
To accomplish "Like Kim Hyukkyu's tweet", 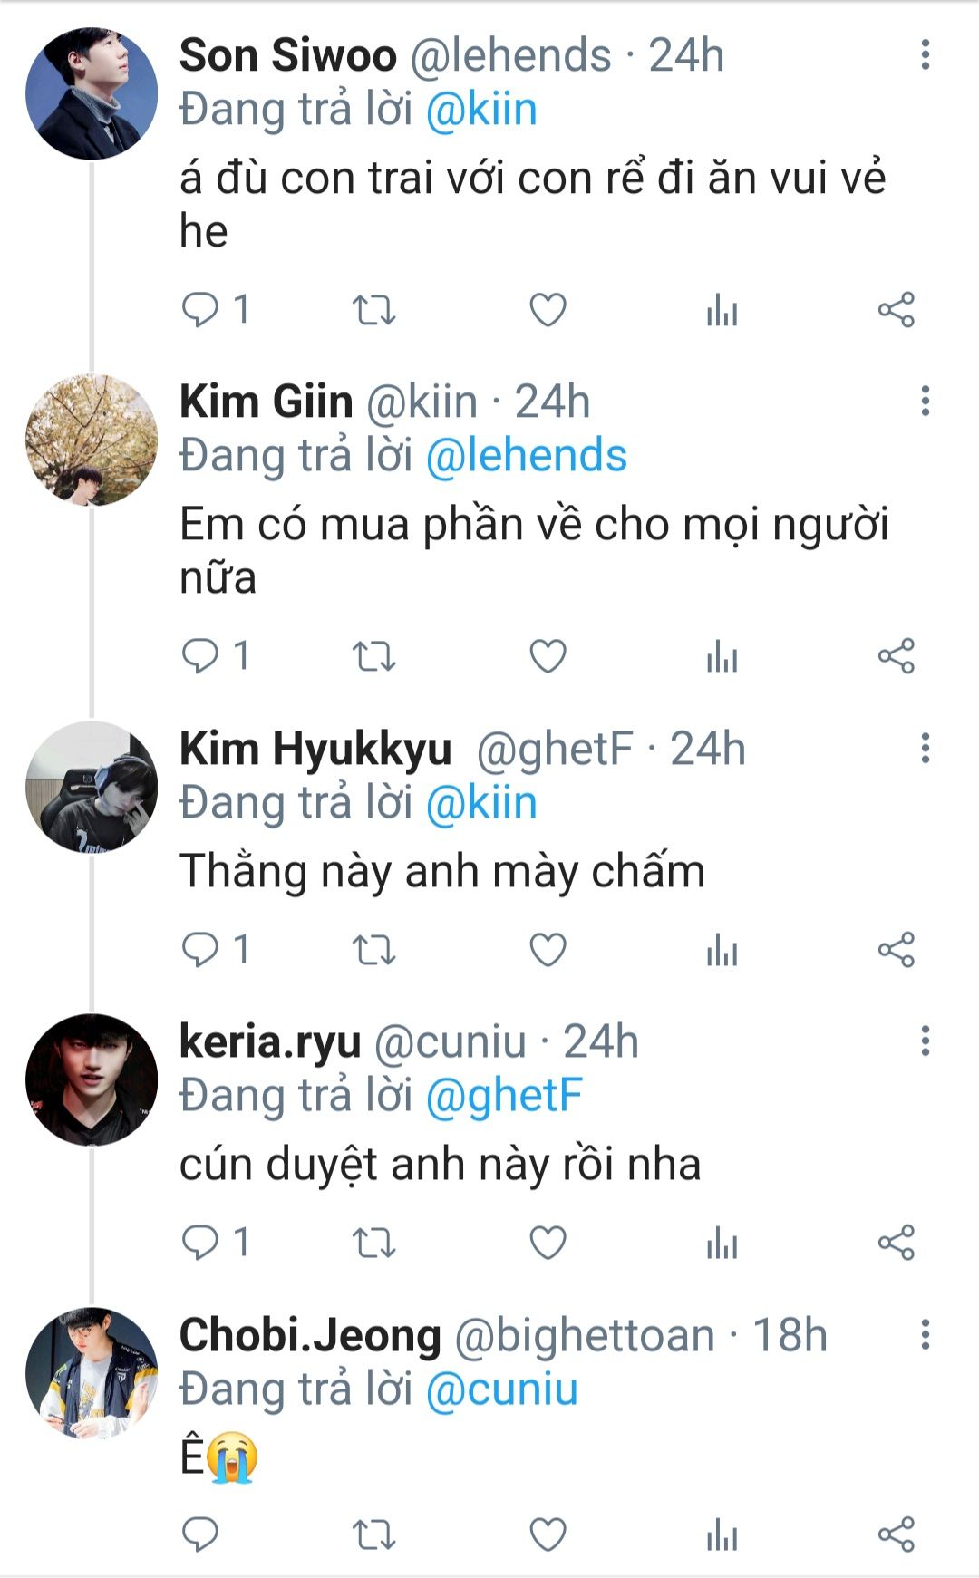I will tap(548, 950).
